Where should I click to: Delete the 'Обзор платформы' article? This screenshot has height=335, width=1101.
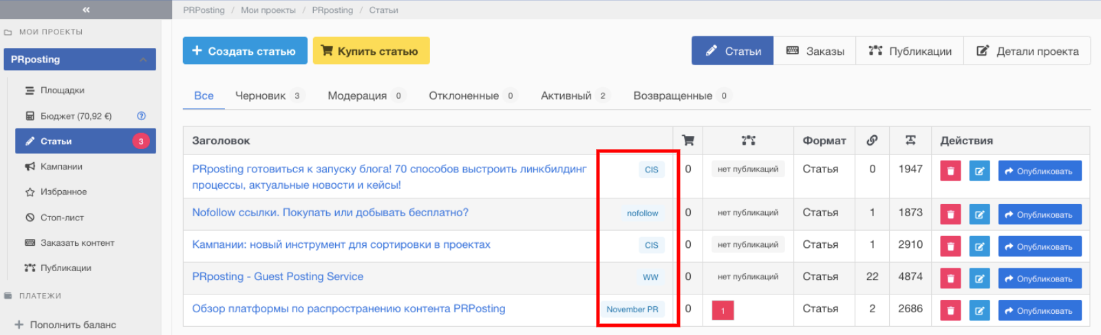point(950,310)
